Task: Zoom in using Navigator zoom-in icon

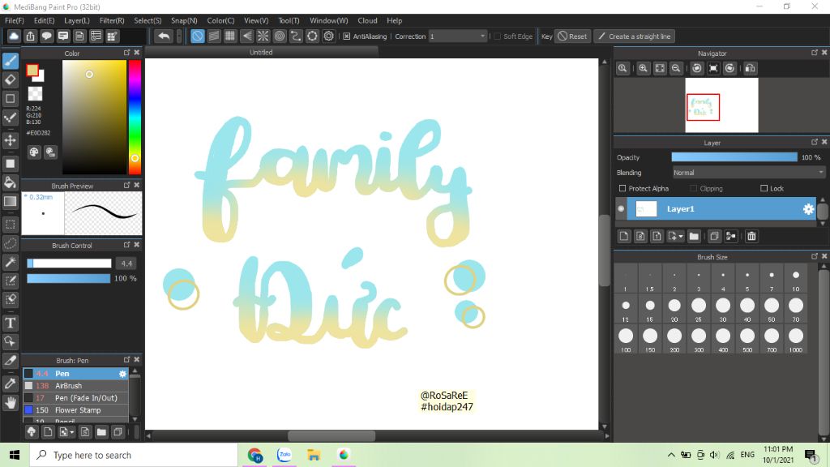Action: click(643, 68)
